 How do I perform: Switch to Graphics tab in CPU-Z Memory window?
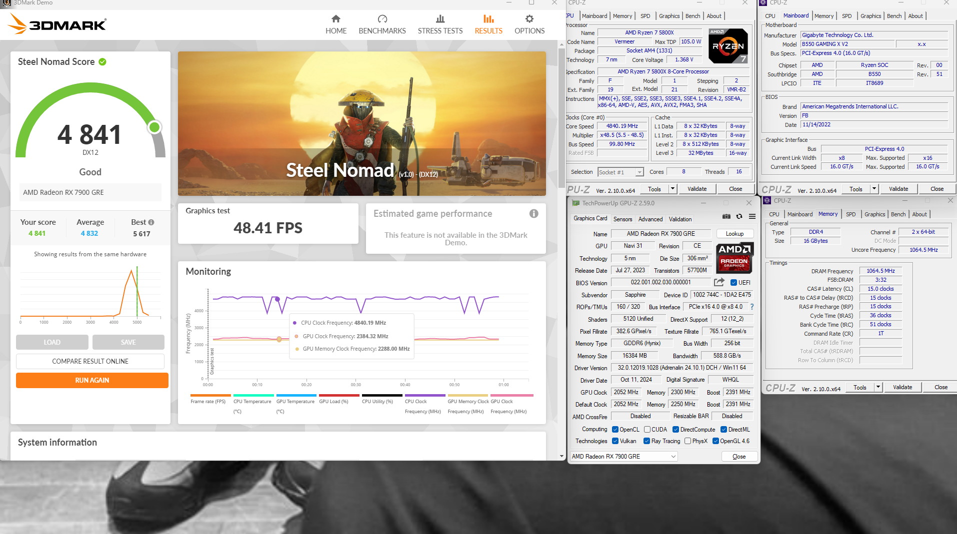(874, 214)
